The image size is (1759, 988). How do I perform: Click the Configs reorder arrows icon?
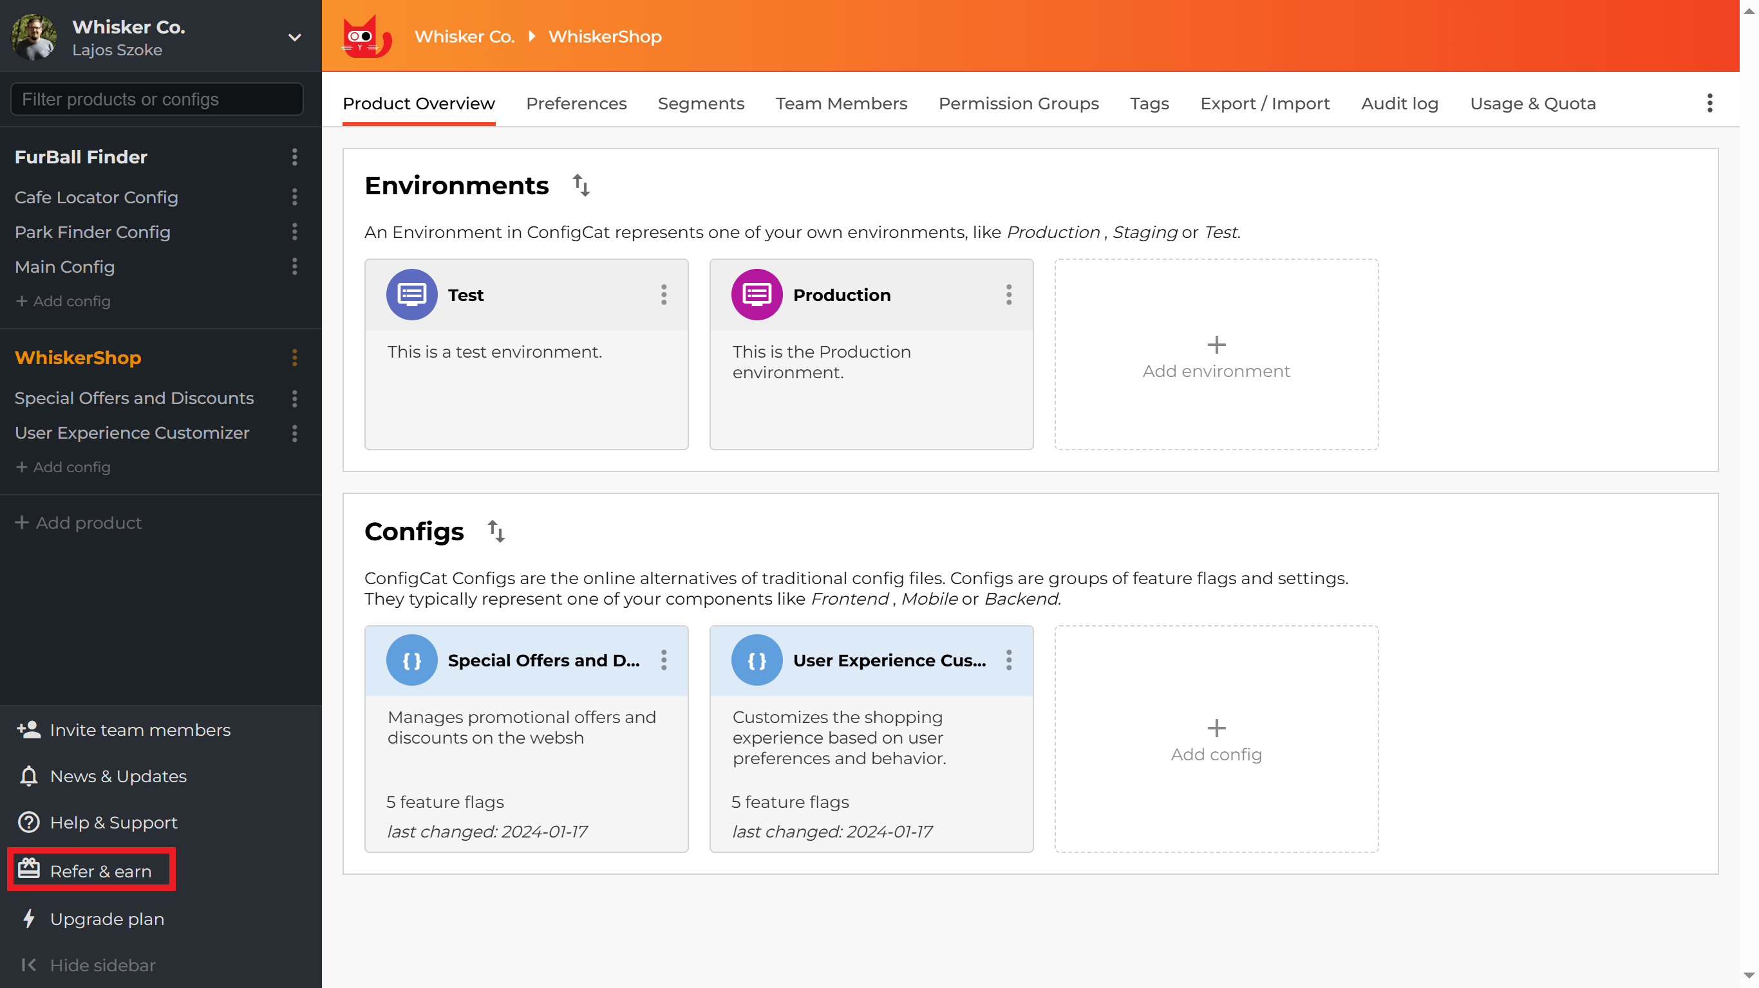(496, 531)
